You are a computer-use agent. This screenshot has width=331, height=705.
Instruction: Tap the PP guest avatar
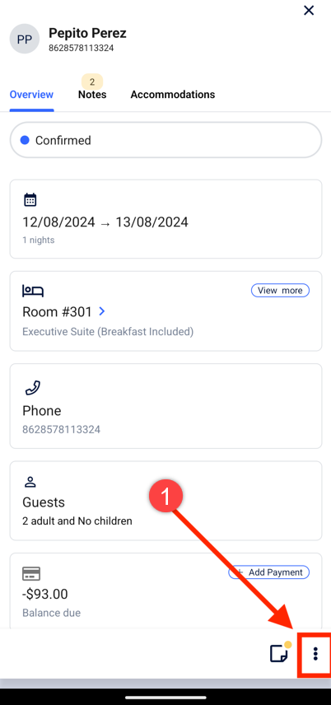(x=25, y=39)
